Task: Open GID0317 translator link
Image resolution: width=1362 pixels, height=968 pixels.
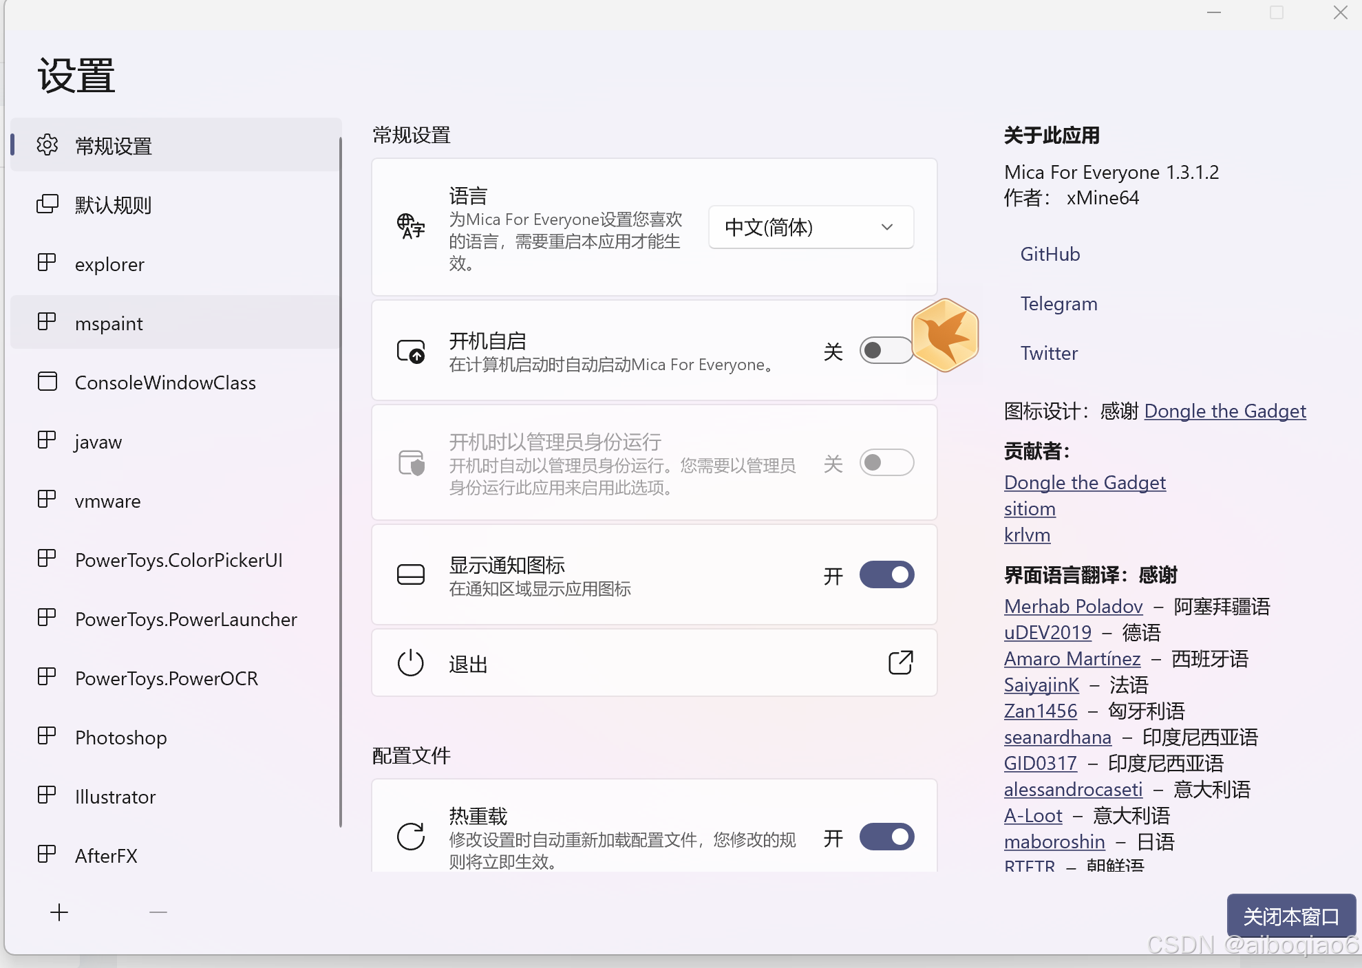Action: point(1041,763)
